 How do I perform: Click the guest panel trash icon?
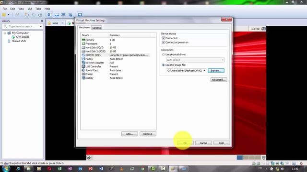264,158
